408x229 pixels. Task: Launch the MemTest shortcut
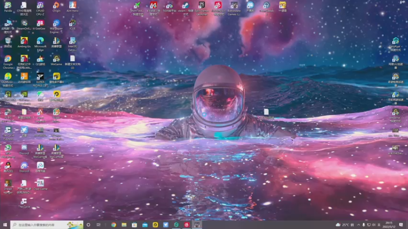point(137,9)
